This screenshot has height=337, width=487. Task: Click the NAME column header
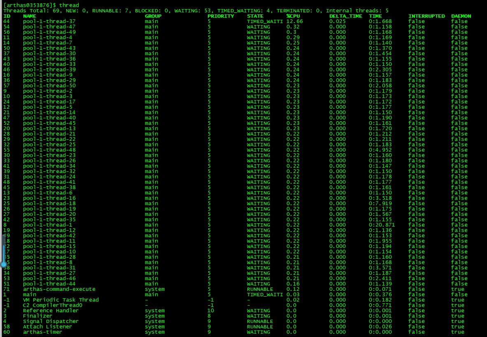click(30, 16)
